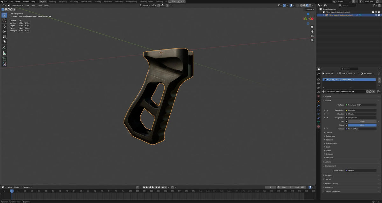Viewport: 382px width, 203px height.
Task: Open the viewport Add menu
Action: tap(40, 5)
